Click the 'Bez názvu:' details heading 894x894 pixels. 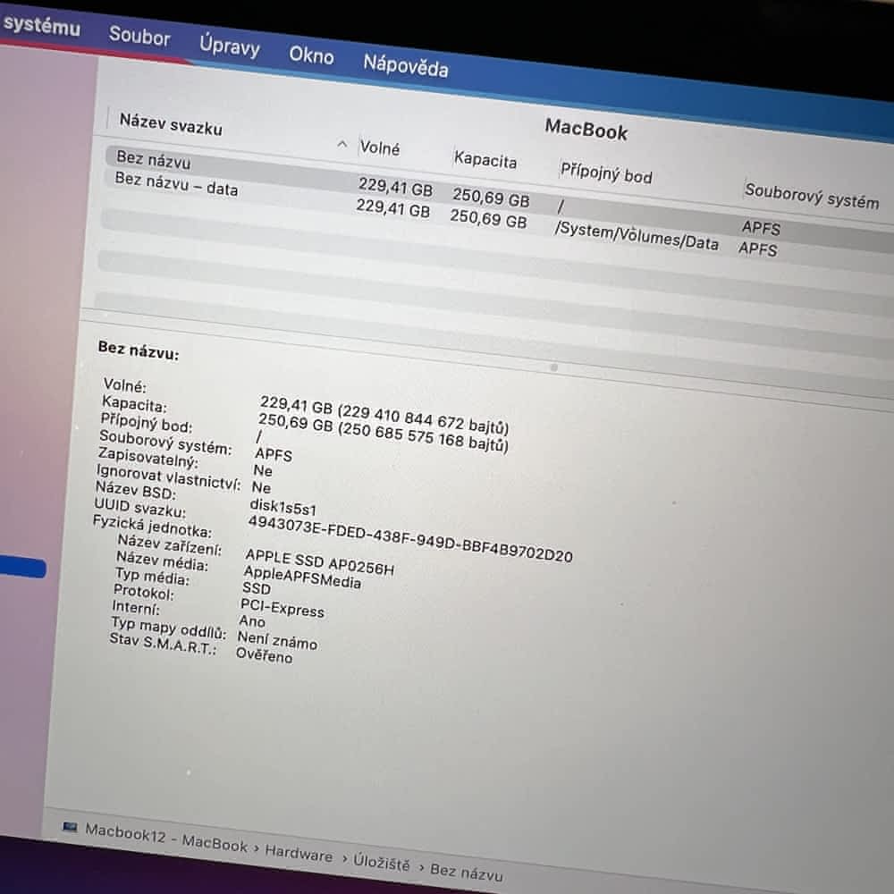pos(139,350)
